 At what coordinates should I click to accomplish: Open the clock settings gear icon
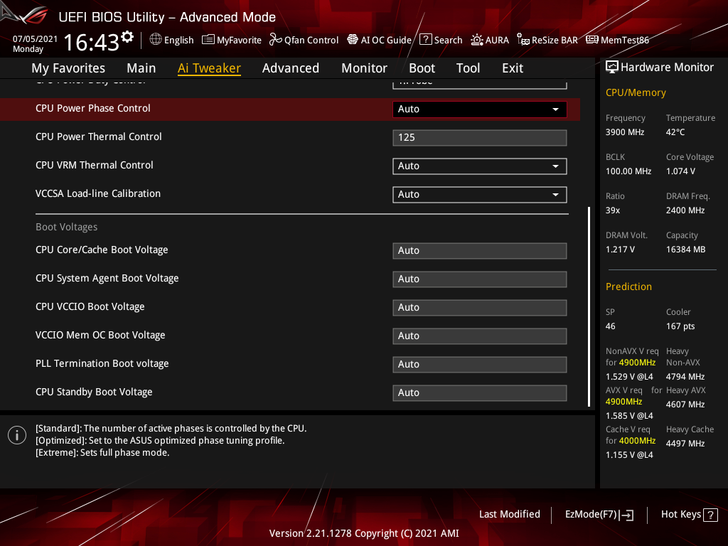click(x=127, y=37)
